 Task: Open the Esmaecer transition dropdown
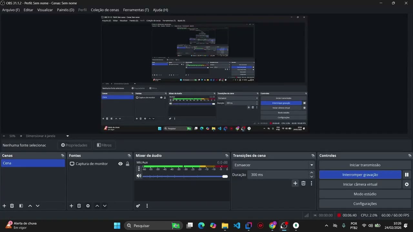tap(274, 165)
